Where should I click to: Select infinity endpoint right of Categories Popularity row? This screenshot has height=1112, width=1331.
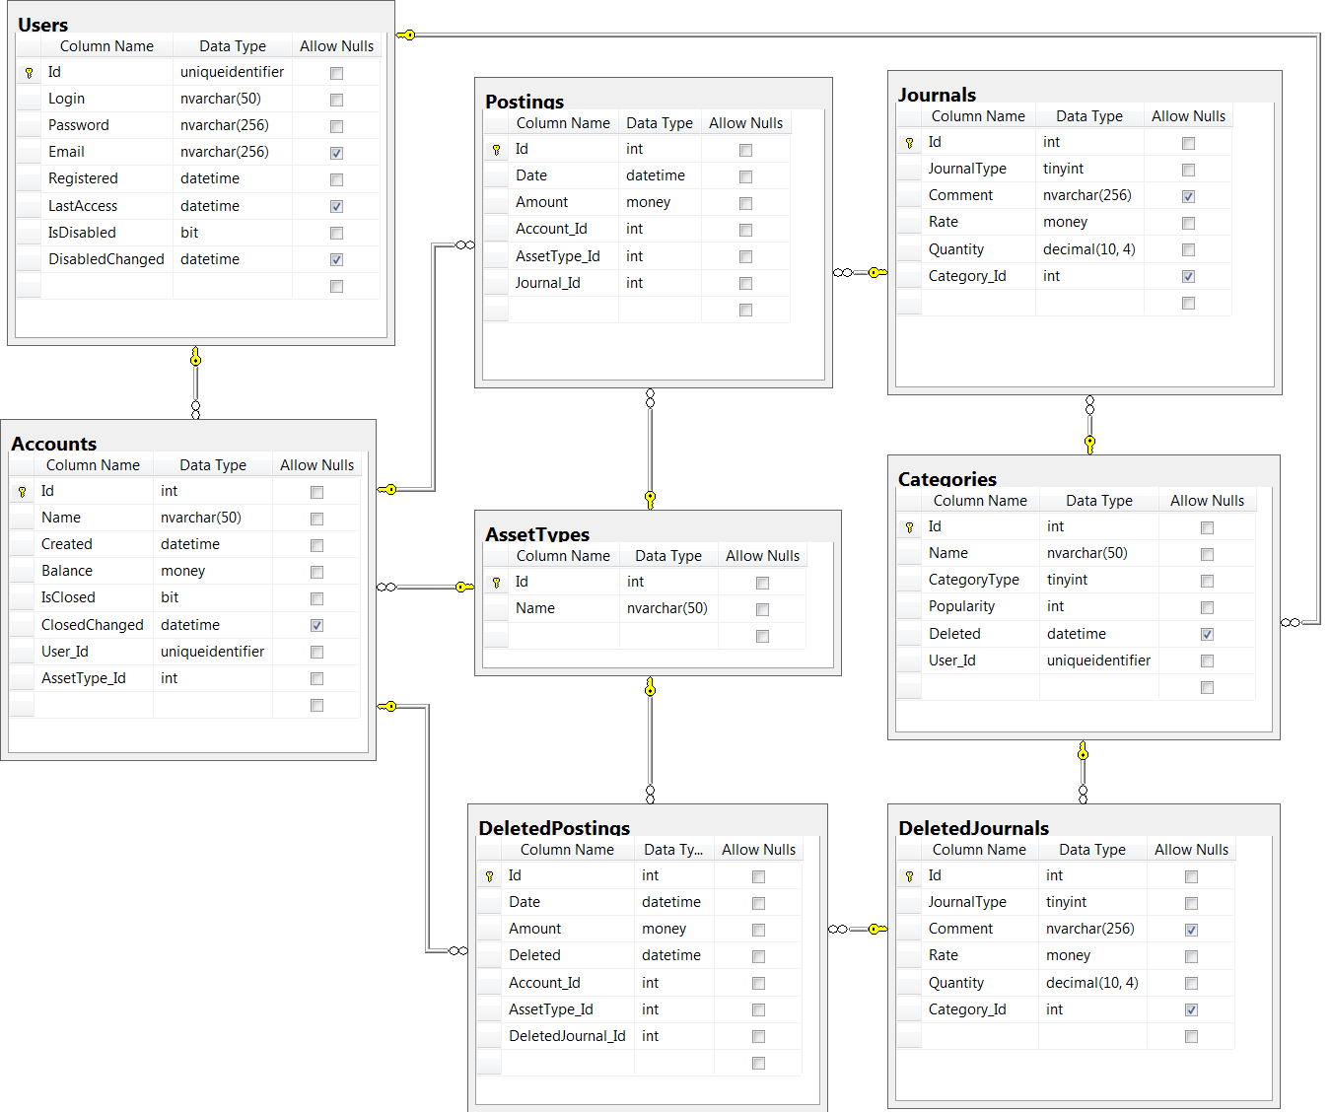[x=1291, y=622]
